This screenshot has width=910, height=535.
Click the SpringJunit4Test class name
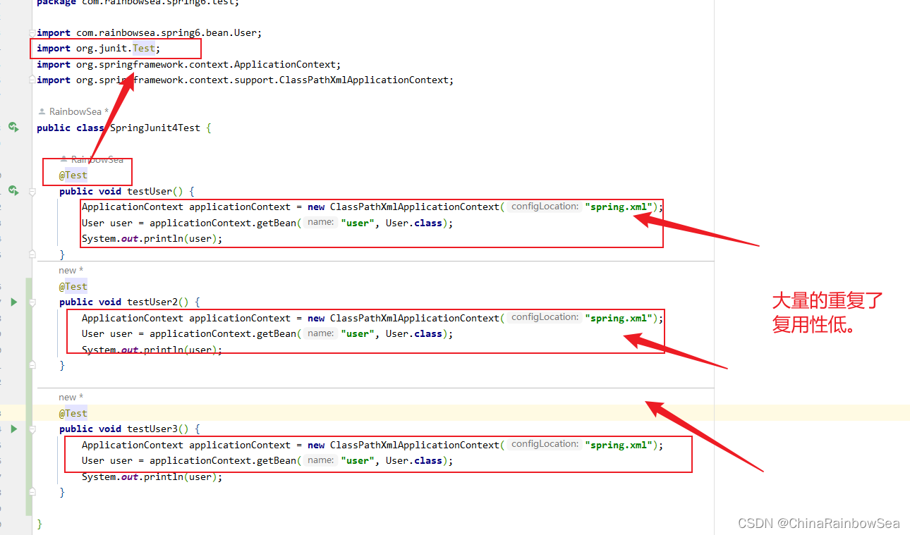click(155, 128)
